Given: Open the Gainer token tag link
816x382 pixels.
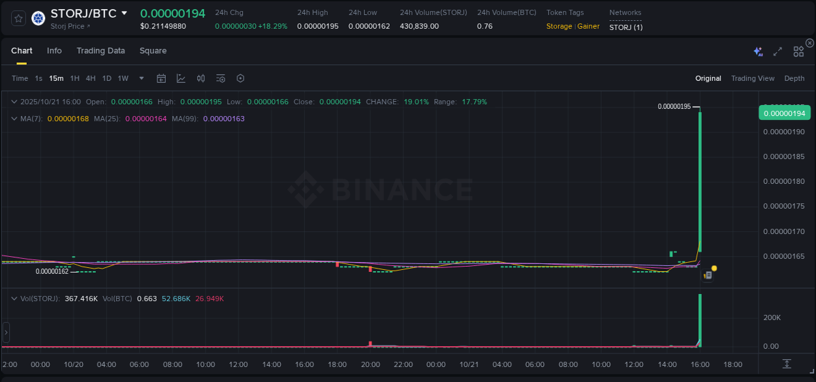Looking at the screenshot, I should [588, 26].
